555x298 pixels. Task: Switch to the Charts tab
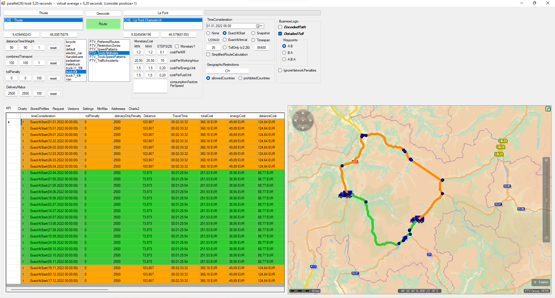(22, 109)
